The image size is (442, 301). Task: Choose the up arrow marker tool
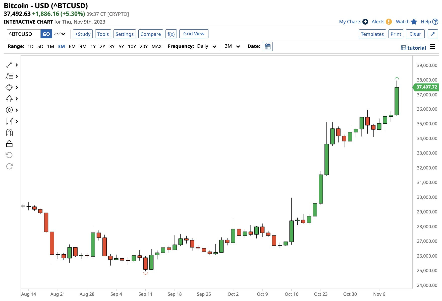pyautogui.click(x=9, y=99)
